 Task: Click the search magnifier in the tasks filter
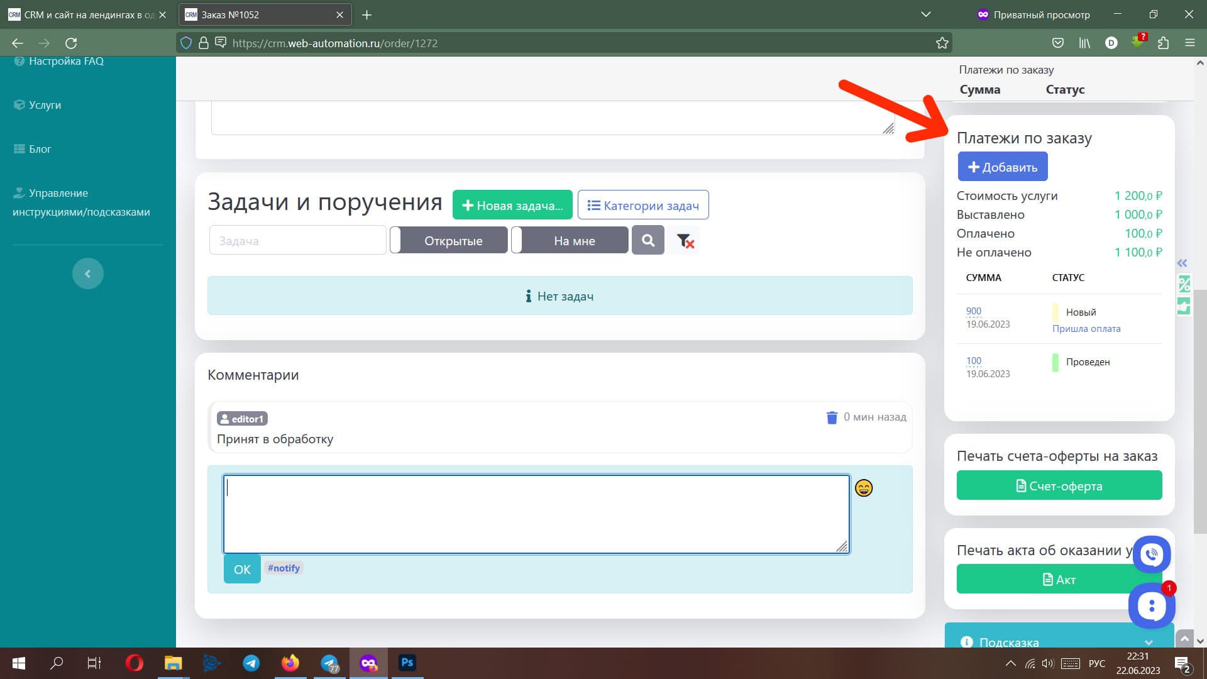648,240
